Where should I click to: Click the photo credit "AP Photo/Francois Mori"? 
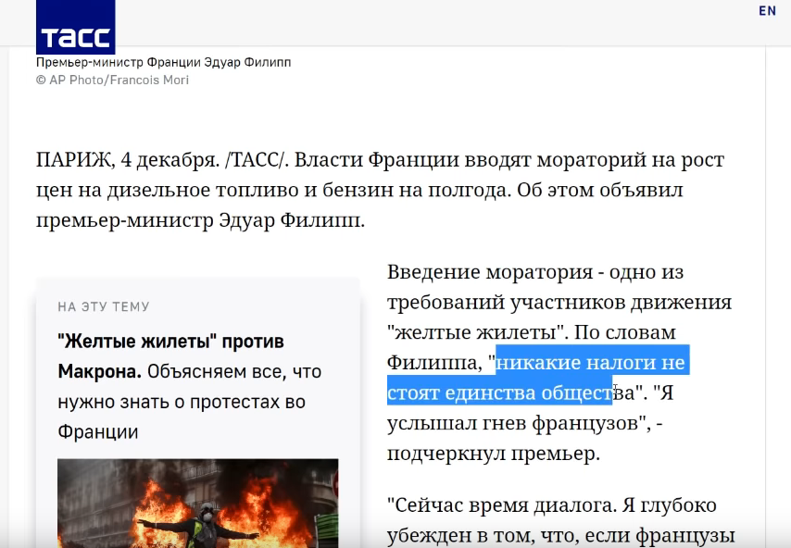(119, 81)
